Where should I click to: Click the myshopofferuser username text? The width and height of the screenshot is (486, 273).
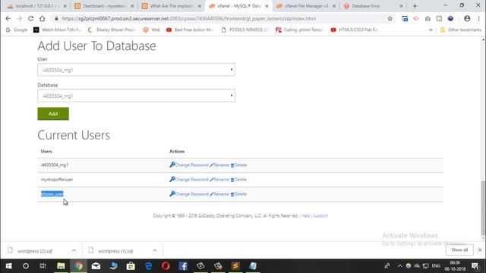(57, 180)
